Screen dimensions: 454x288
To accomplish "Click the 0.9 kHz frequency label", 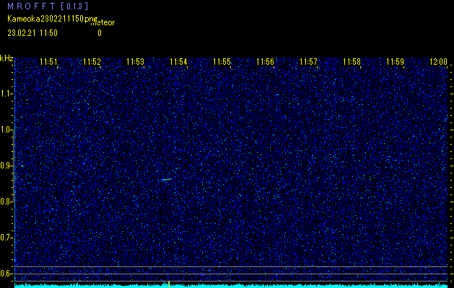I will tap(5, 166).
